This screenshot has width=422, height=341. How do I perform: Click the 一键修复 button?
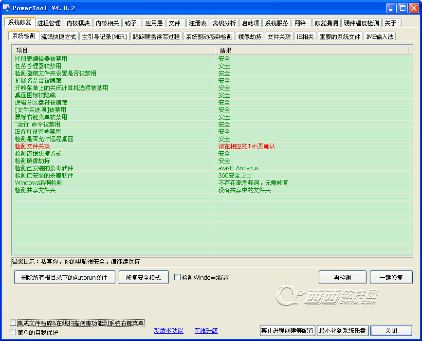tap(391, 277)
